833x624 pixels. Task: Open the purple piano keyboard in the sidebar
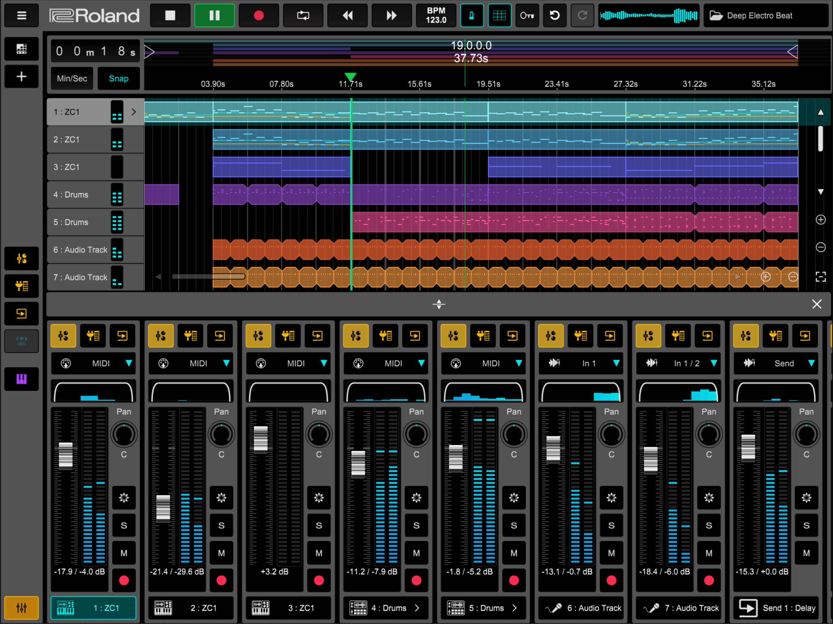click(21, 379)
